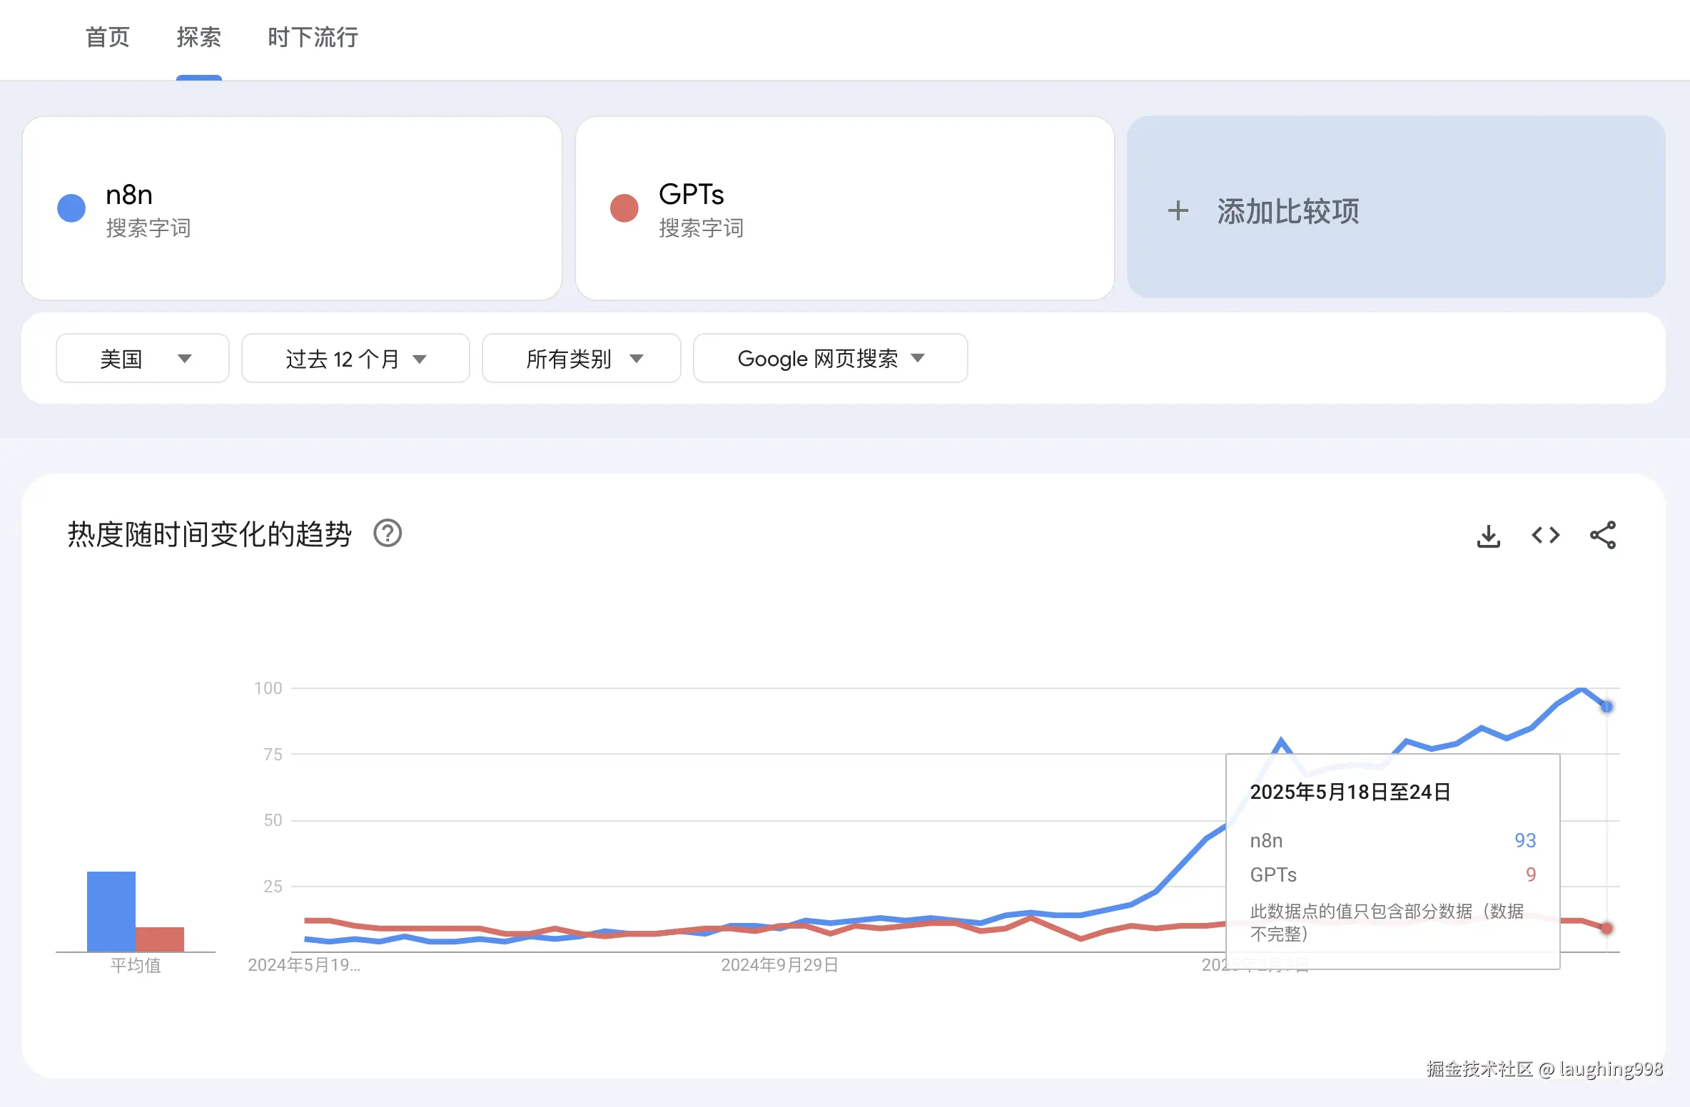Click the red GPTs average bar

coord(160,939)
